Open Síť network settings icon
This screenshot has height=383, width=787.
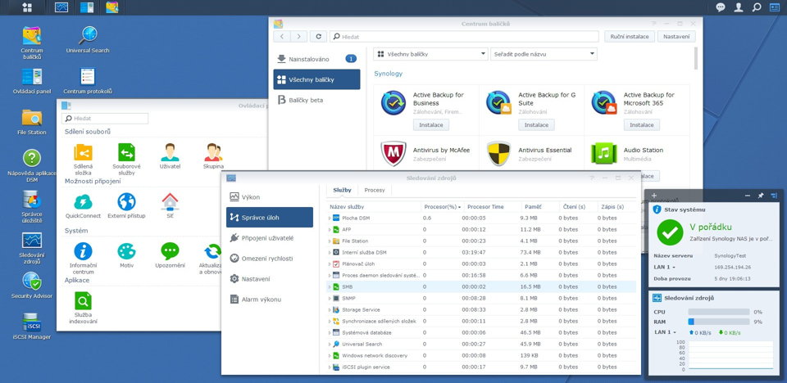(x=170, y=201)
